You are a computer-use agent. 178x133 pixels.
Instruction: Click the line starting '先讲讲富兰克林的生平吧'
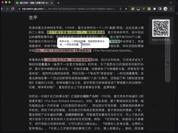(86, 28)
